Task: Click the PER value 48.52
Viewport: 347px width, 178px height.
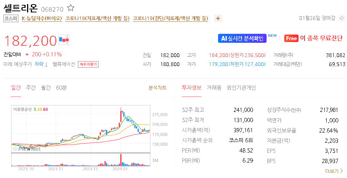Action: click(246, 150)
